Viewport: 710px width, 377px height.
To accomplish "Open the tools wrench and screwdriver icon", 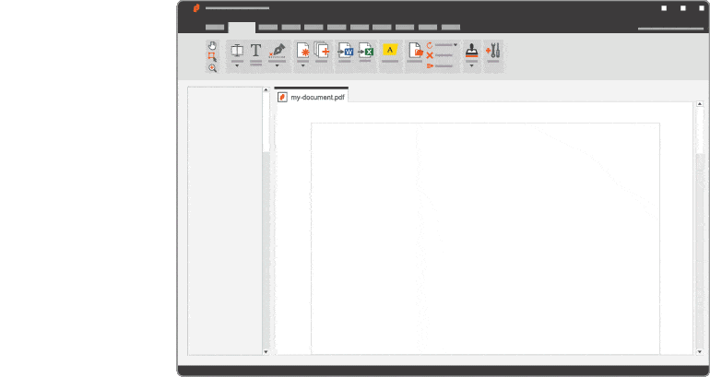I will click(x=493, y=51).
